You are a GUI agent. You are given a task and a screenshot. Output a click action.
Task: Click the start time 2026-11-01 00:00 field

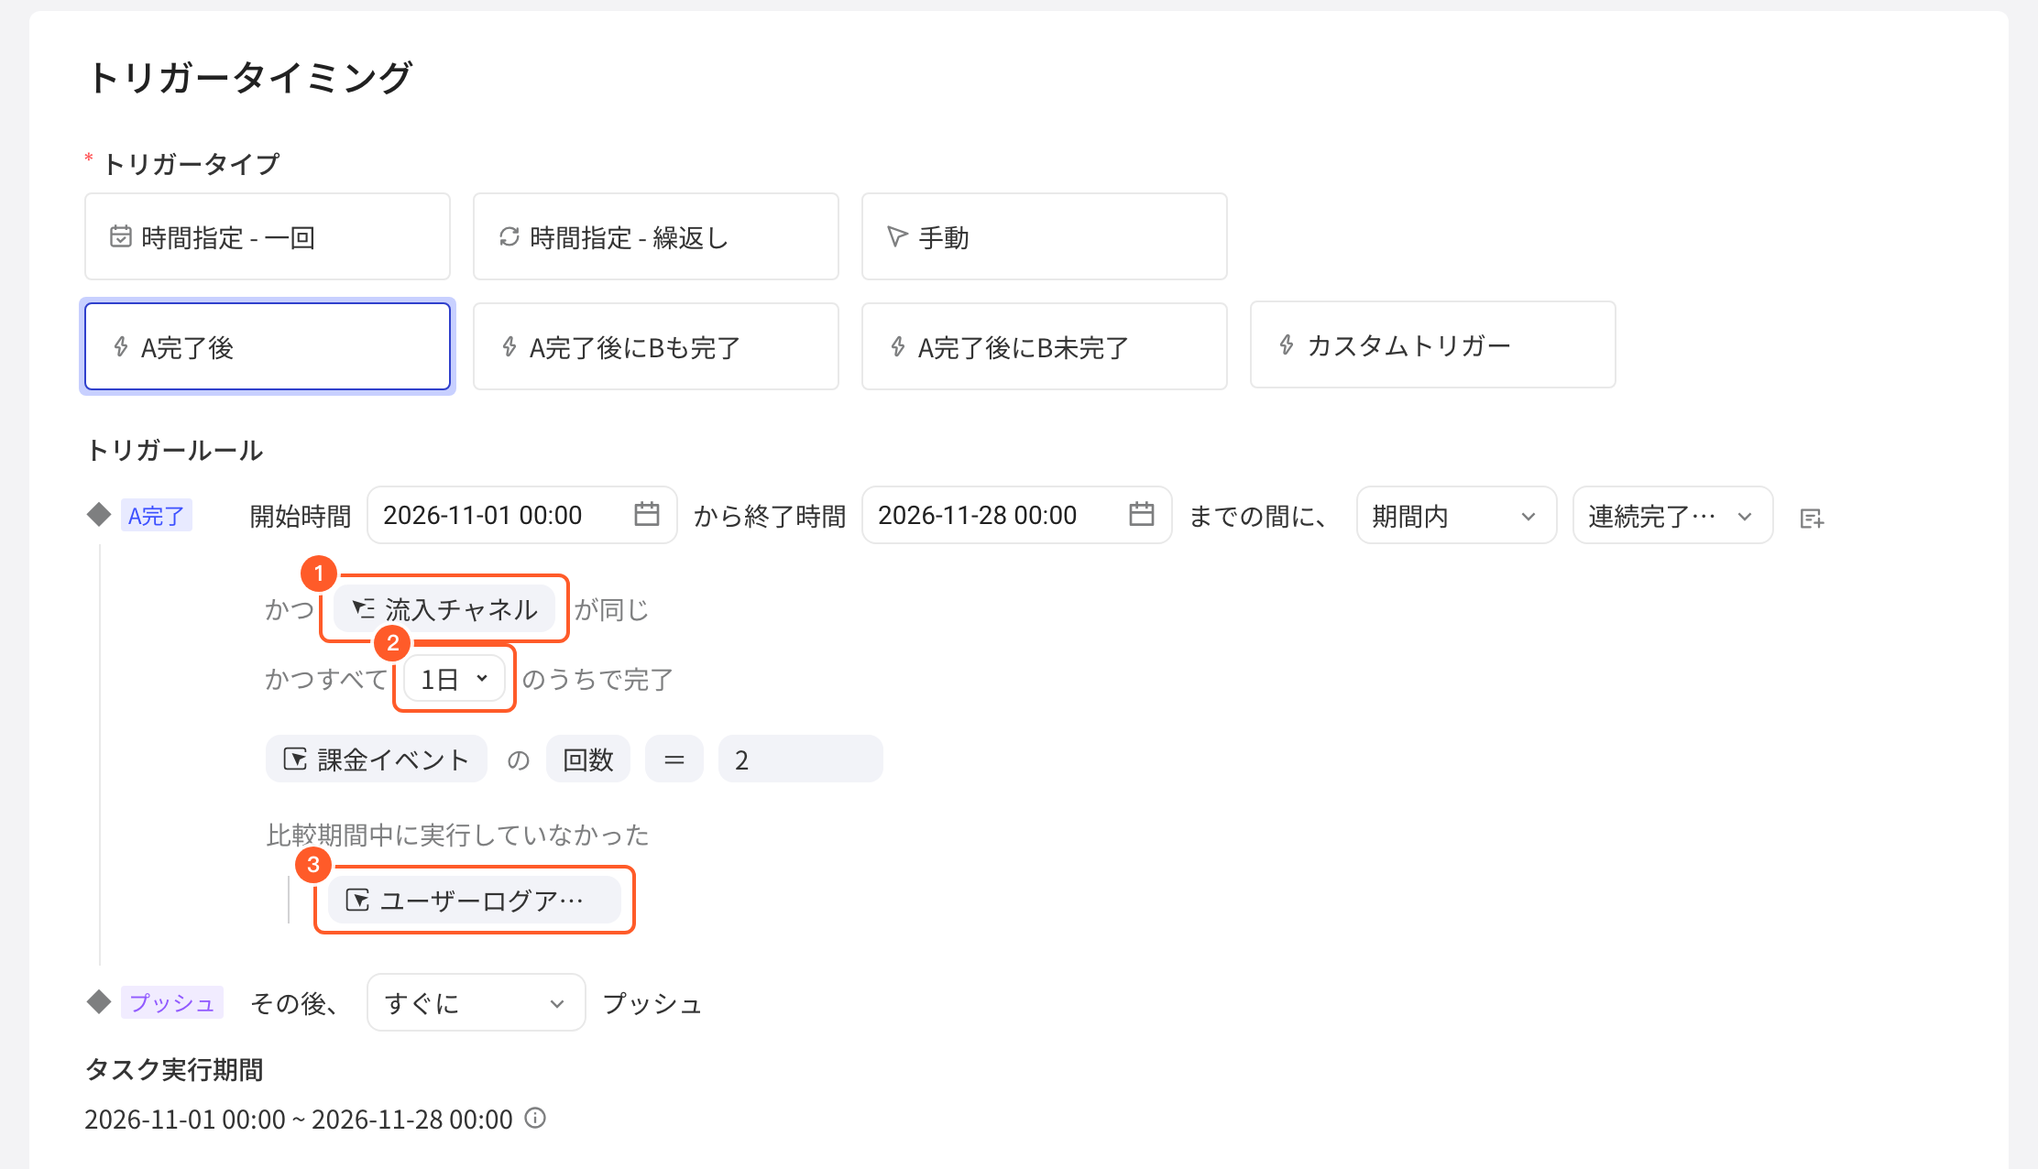pyautogui.click(x=522, y=515)
